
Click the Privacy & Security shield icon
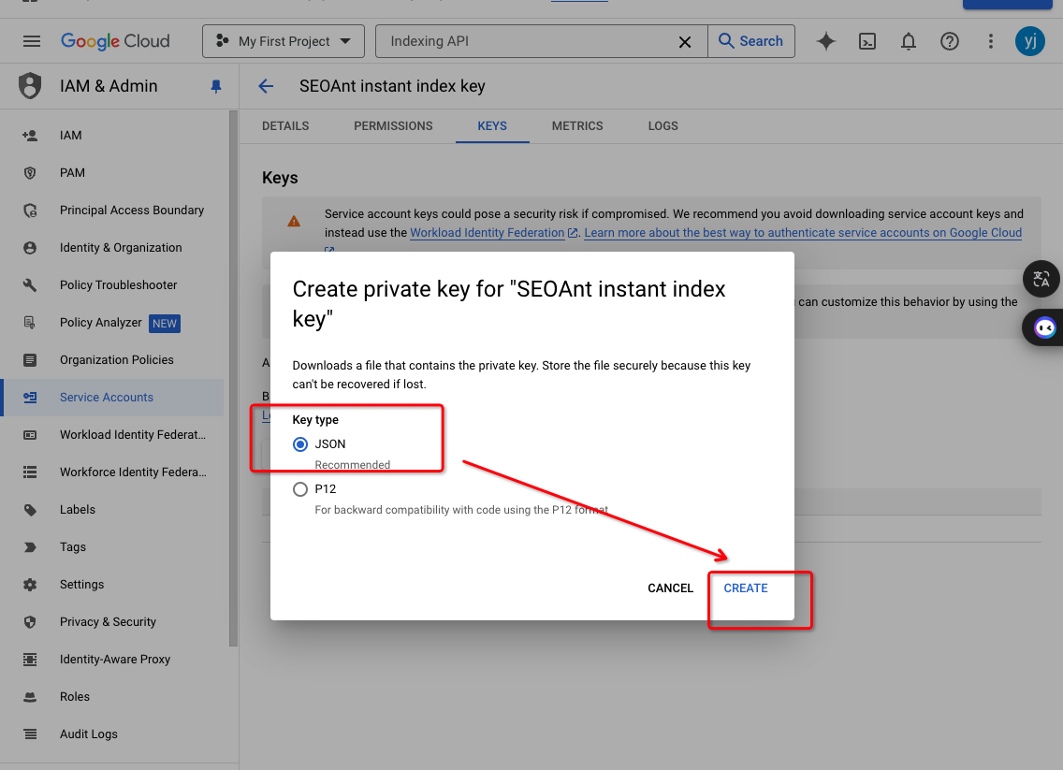coord(30,622)
